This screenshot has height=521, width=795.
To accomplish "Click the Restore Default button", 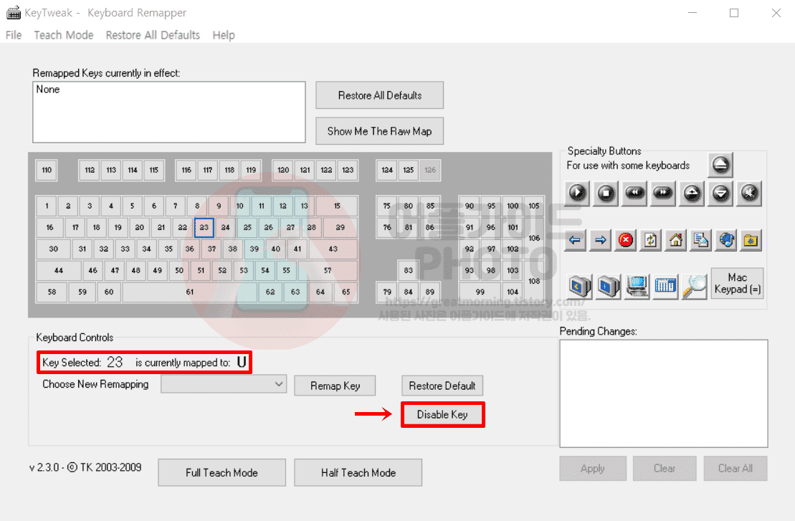I will [442, 386].
